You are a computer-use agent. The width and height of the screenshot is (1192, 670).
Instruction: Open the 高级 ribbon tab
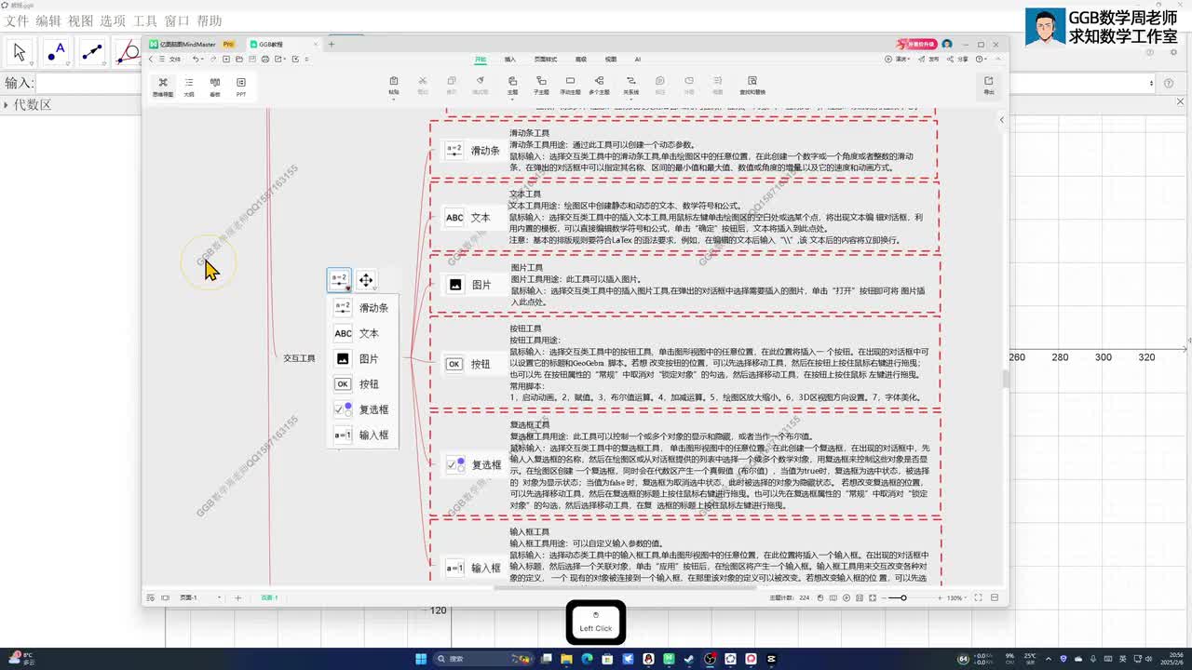(x=581, y=60)
